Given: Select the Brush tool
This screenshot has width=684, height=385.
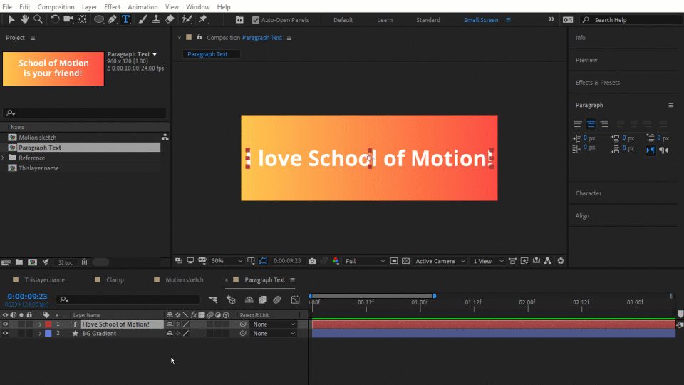Looking at the screenshot, I should click(142, 19).
